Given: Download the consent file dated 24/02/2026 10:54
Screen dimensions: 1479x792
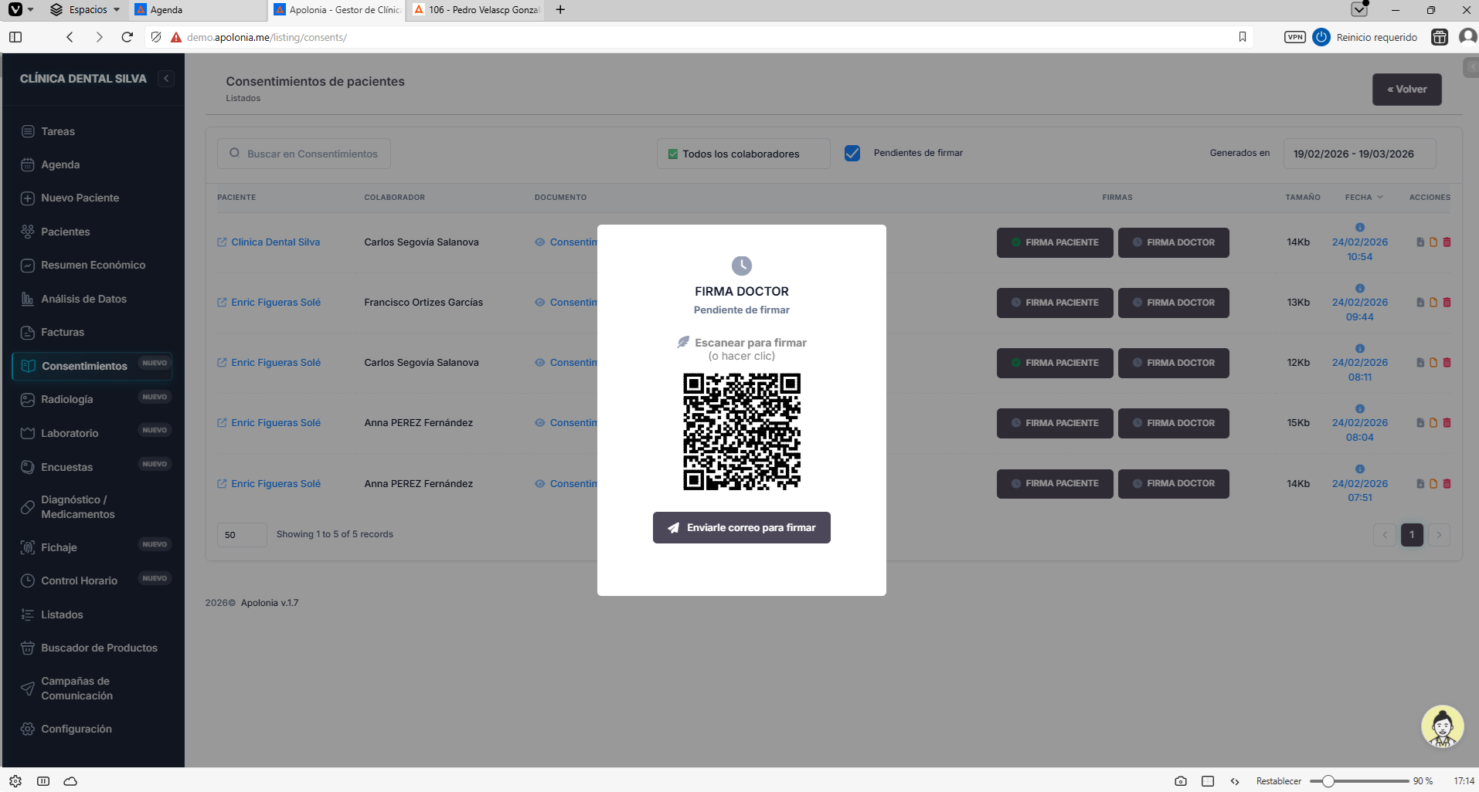Looking at the screenshot, I should [1420, 242].
